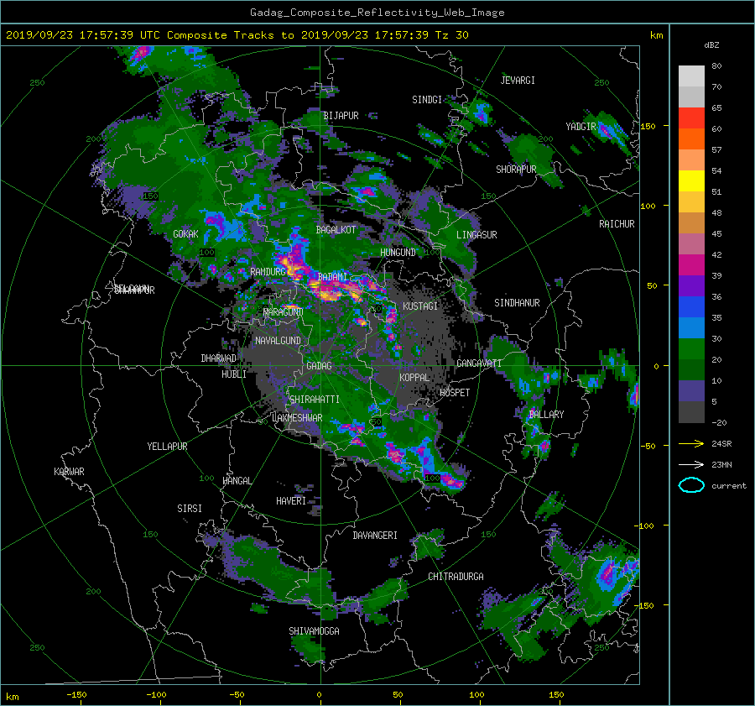Image resolution: width=755 pixels, height=706 pixels.
Task: Click the dBZ legend heading
Action: click(711, 44)
